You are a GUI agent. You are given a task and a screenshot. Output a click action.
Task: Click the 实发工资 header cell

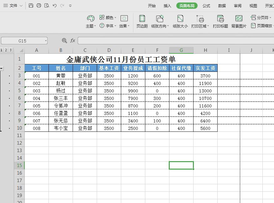tap(205, 68)
